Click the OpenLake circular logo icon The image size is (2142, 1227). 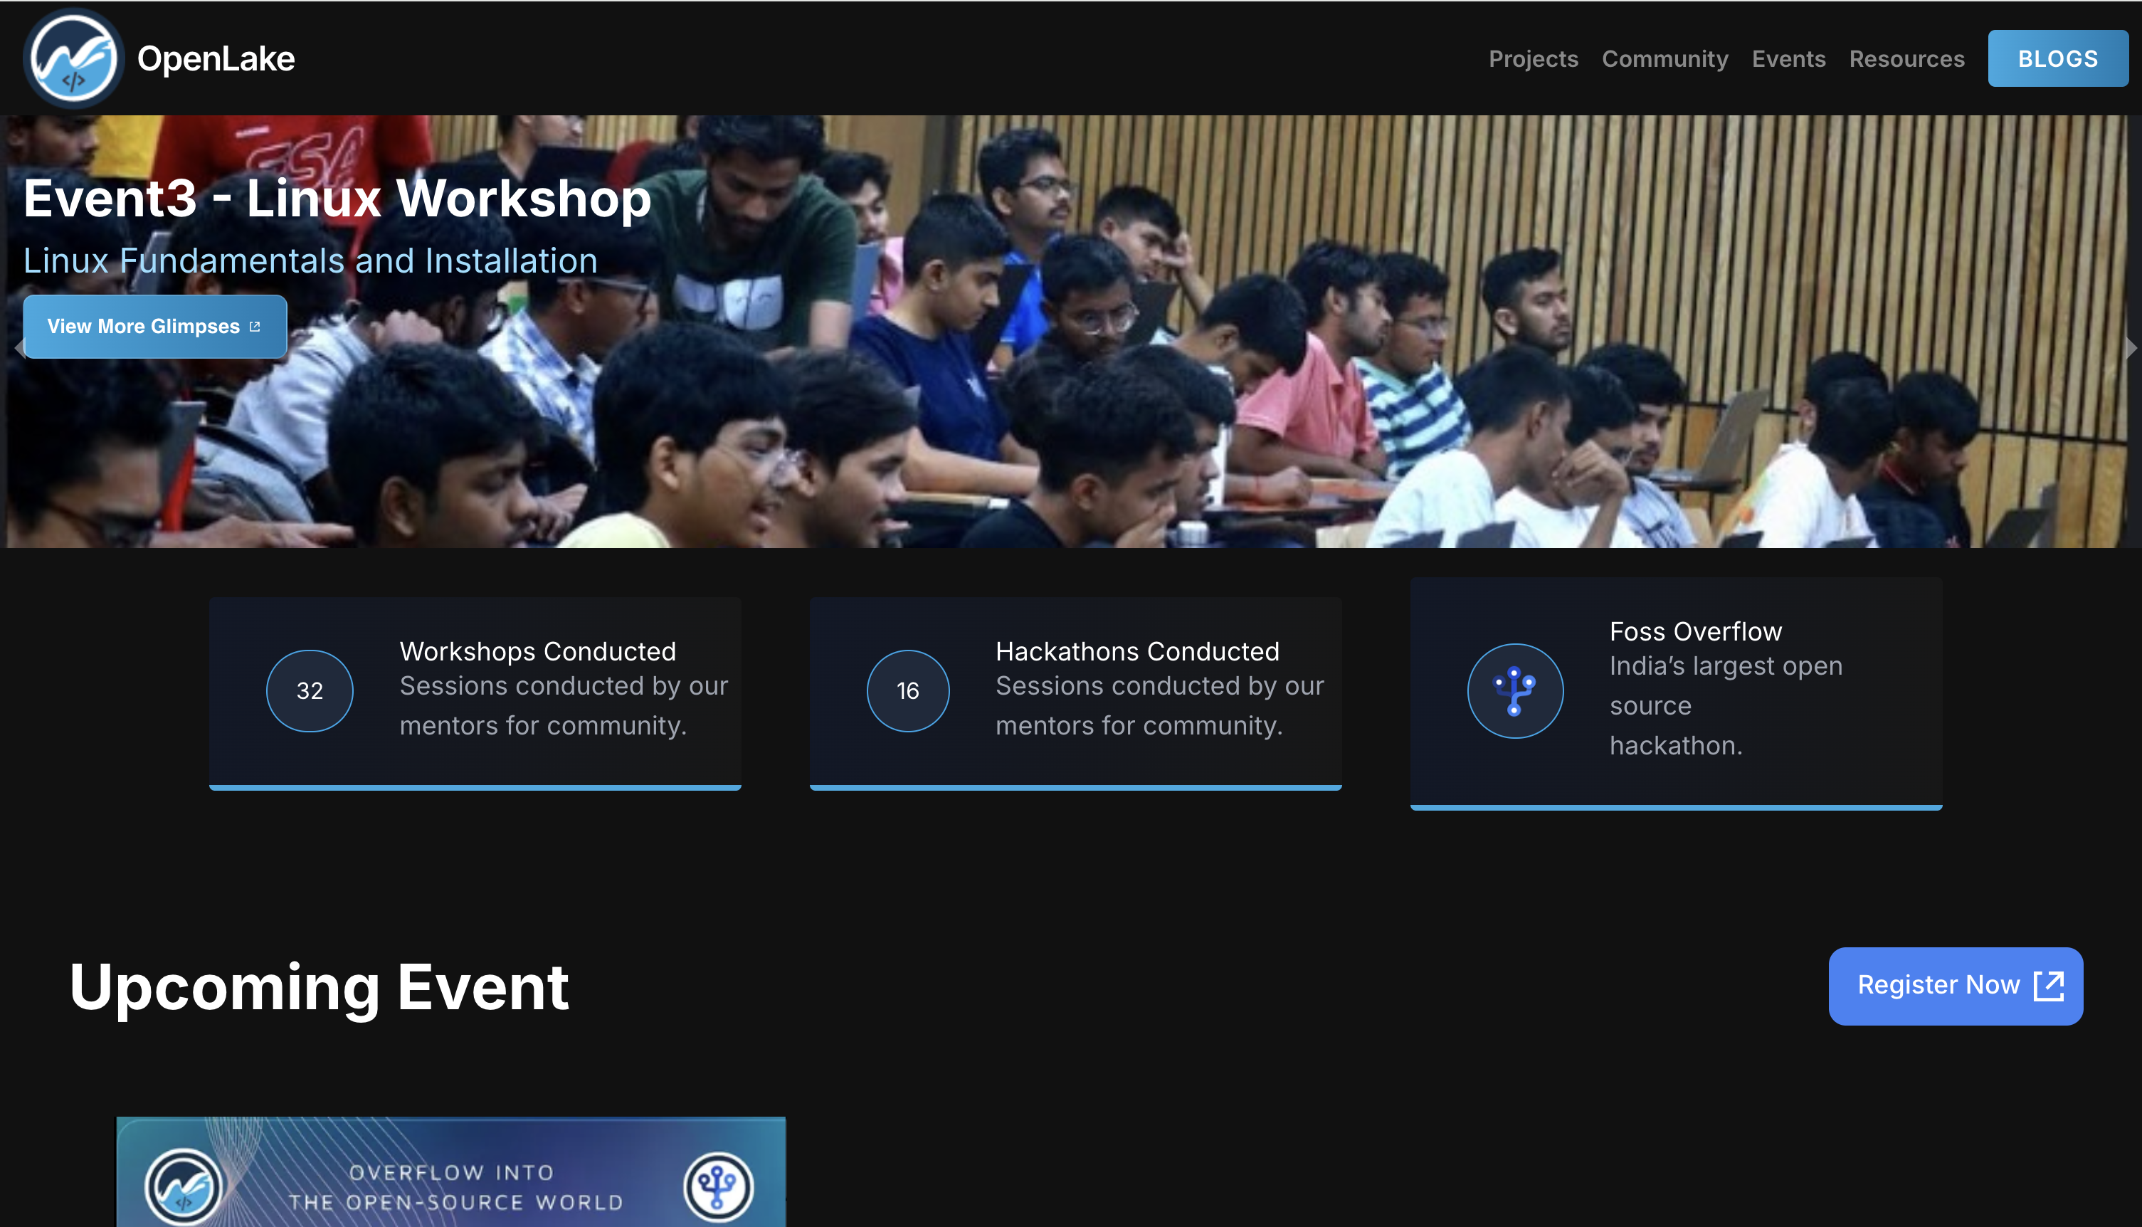coord(73,58)
